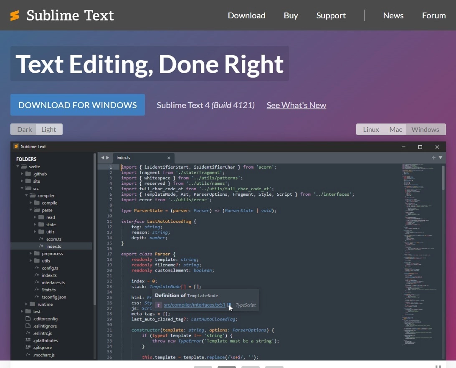Click the new tab plus icon
The width and height of the screenshot is (456, 368).
click(x=433, y=158)
